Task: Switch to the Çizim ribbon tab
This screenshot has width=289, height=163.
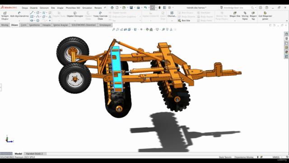Action: [23, 25]
